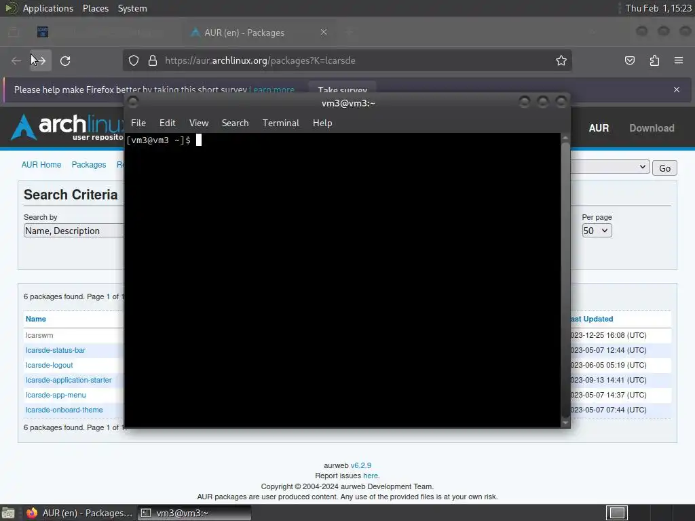
Task: Open the lcarsde-app-menu package
Action: click(56, 395)
